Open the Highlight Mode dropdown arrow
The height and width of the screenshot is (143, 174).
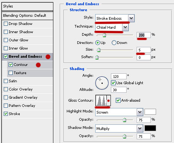[x=140, y=112]
